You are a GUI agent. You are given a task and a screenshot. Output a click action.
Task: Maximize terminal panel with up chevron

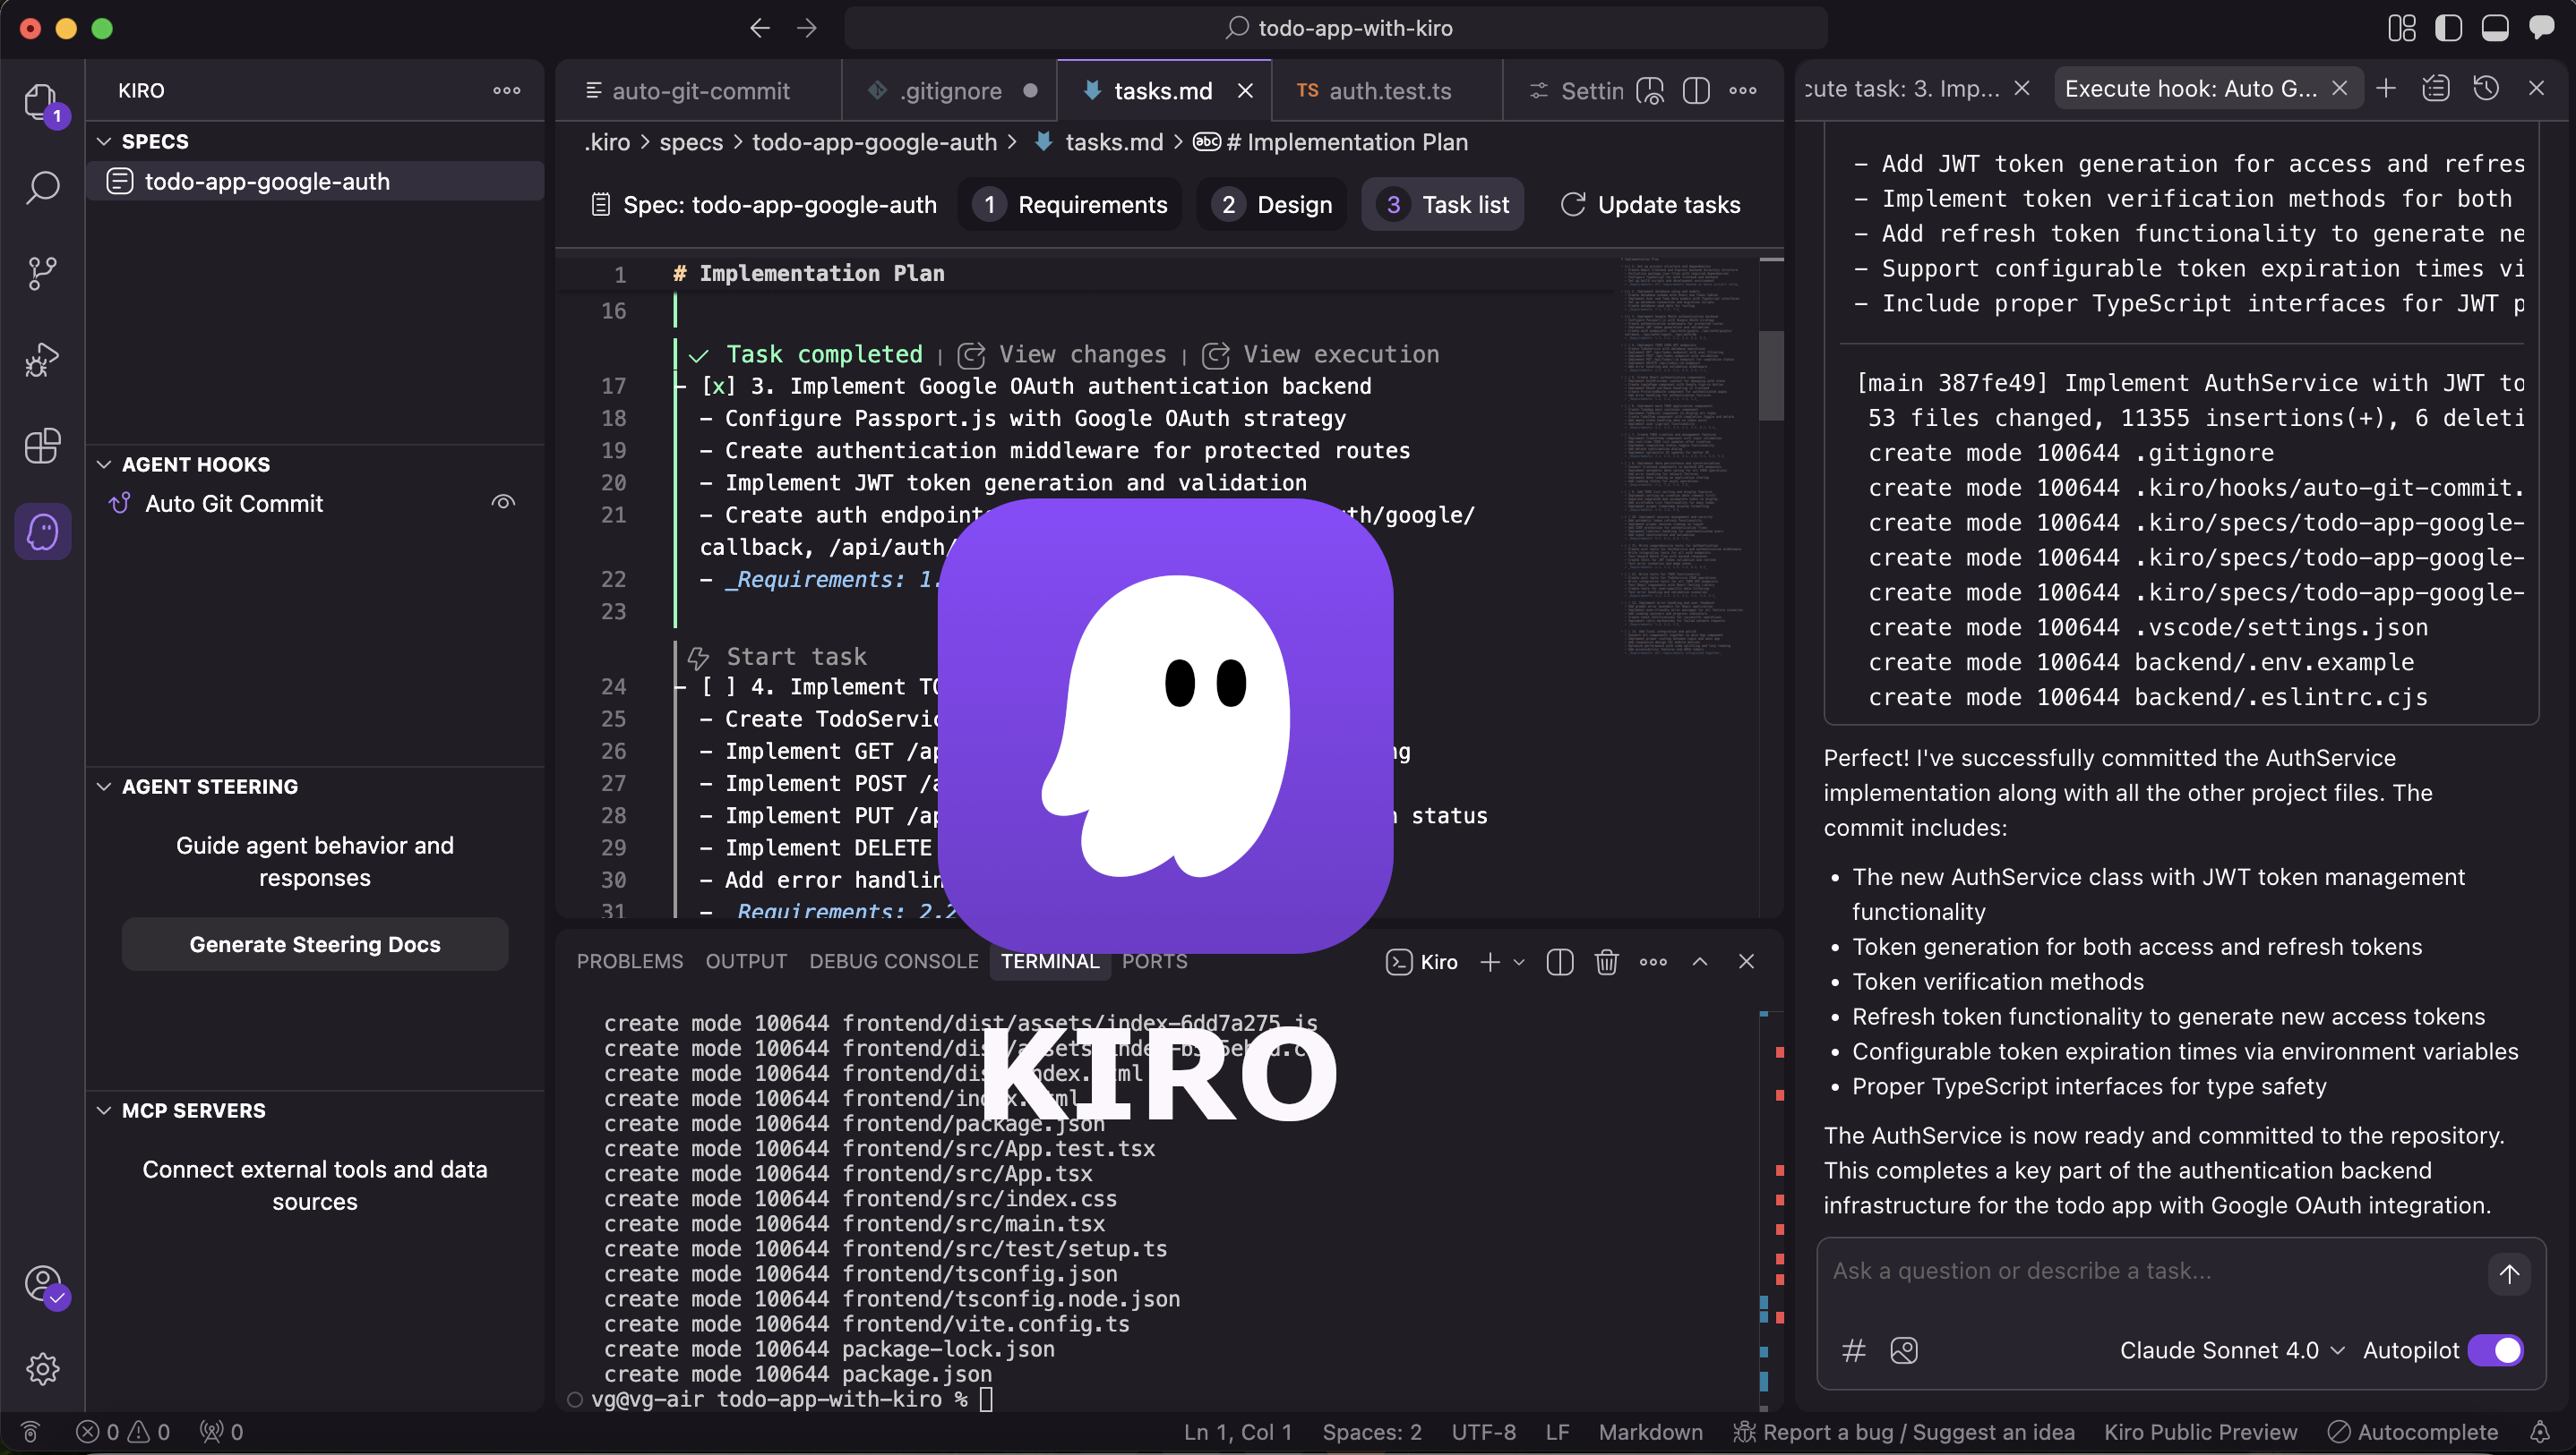click(1699, 961)
